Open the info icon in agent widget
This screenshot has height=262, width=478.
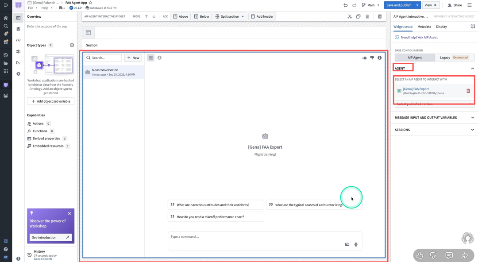(380, 58)
